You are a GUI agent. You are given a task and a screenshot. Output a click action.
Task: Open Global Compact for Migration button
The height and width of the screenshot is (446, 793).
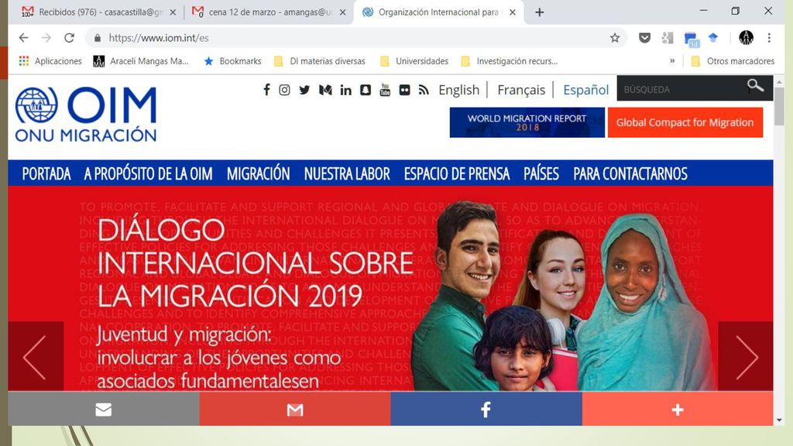(x=685, y=122)
